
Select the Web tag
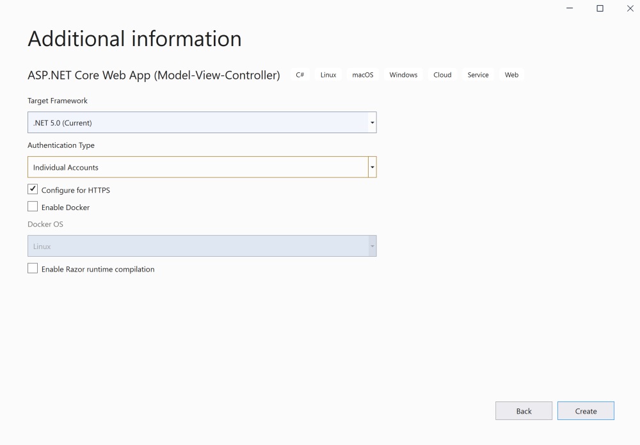pyautogui.click(x=511, y=75)
